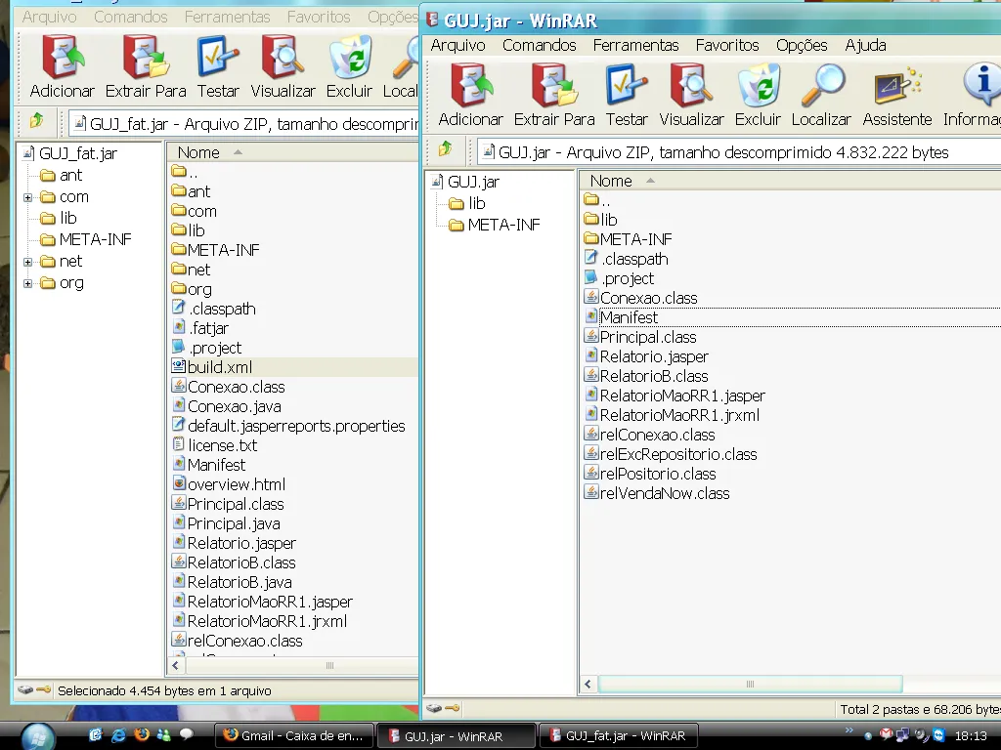Expand the net folder in tree
This screenshot has width=1001, height=750.
tap(28, 262)
